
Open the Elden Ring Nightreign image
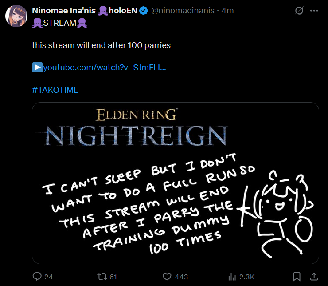click(176, 183)
